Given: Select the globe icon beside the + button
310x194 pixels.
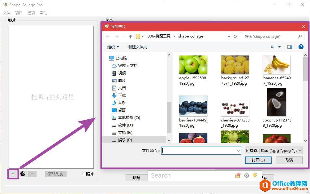Looking at the screenshot, I should [x=22, y=174].
